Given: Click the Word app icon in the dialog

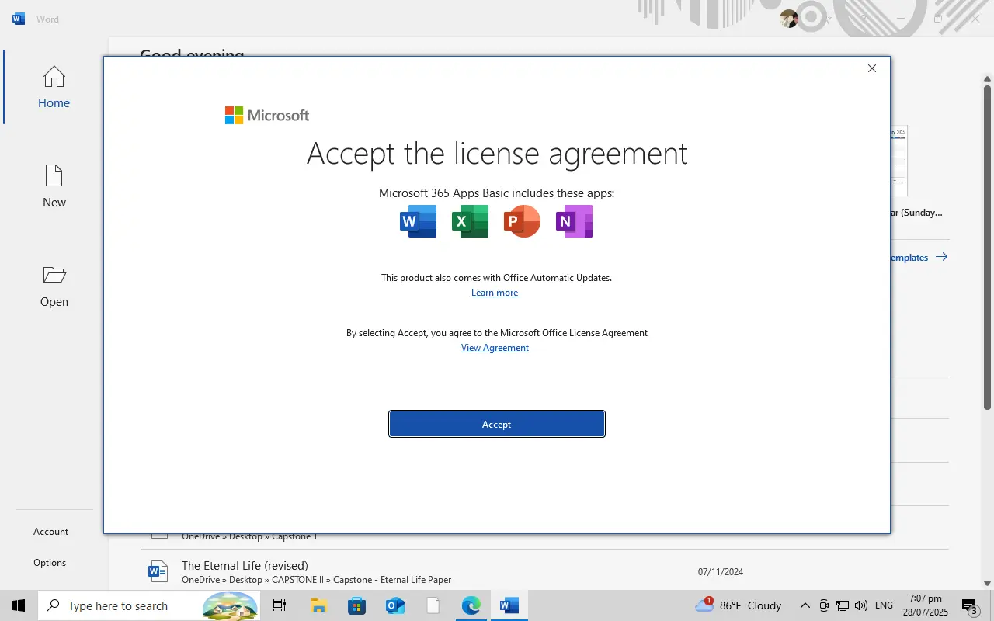Looking at the screenshot, I should pyautogui.click(x=418, y=222).
